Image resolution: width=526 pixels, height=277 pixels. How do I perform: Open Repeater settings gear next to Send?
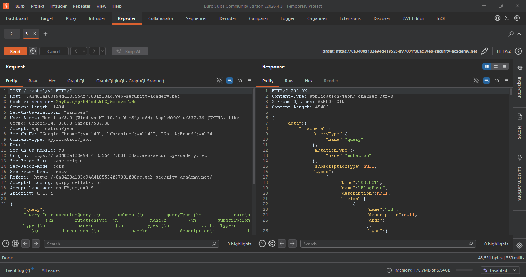33,51
